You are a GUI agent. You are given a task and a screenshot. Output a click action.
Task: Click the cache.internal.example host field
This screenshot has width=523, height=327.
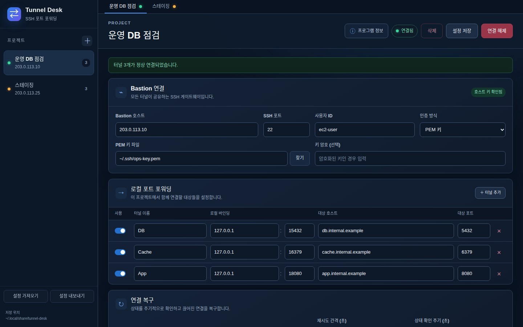386,252
